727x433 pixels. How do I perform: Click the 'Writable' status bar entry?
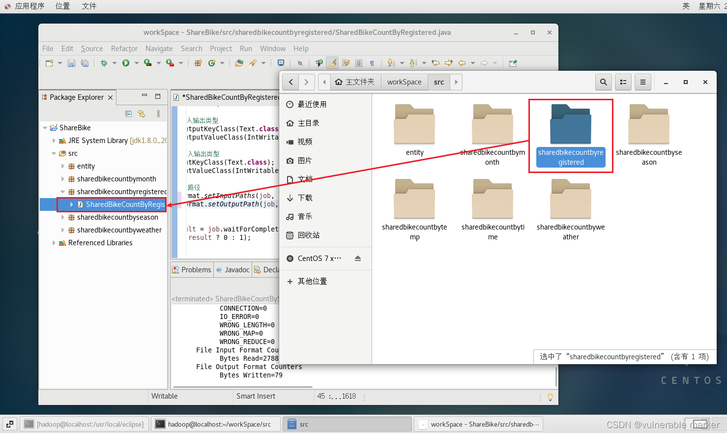pyautogui.click(x=165, y=396)
